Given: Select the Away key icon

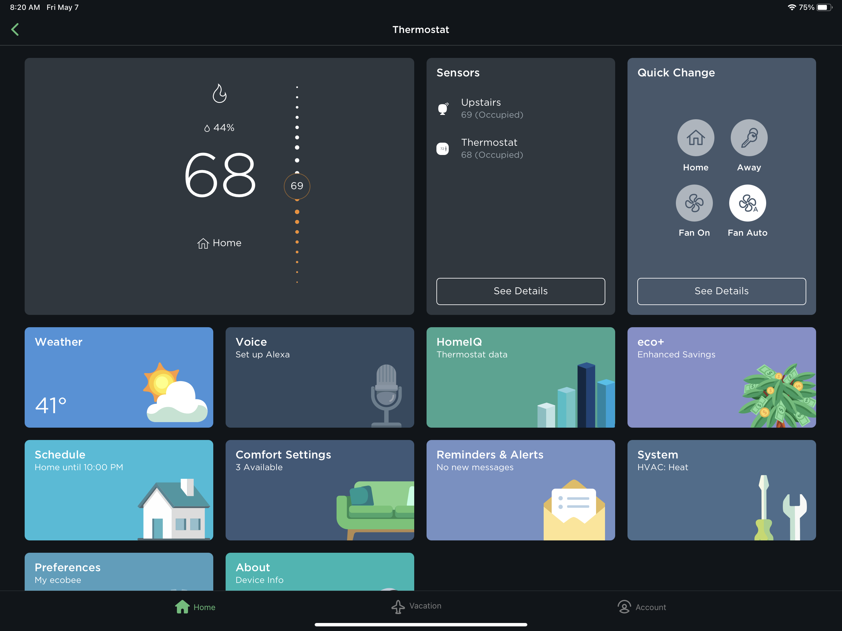Looking at the screenshot, I should (x=748, y=138).
